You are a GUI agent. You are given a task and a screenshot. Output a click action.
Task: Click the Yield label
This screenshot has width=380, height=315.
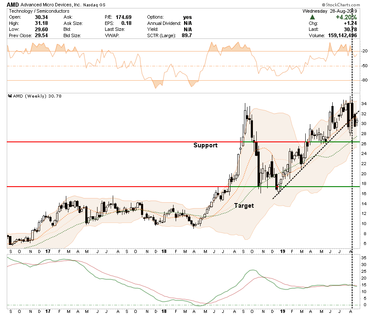pos(153,29)
